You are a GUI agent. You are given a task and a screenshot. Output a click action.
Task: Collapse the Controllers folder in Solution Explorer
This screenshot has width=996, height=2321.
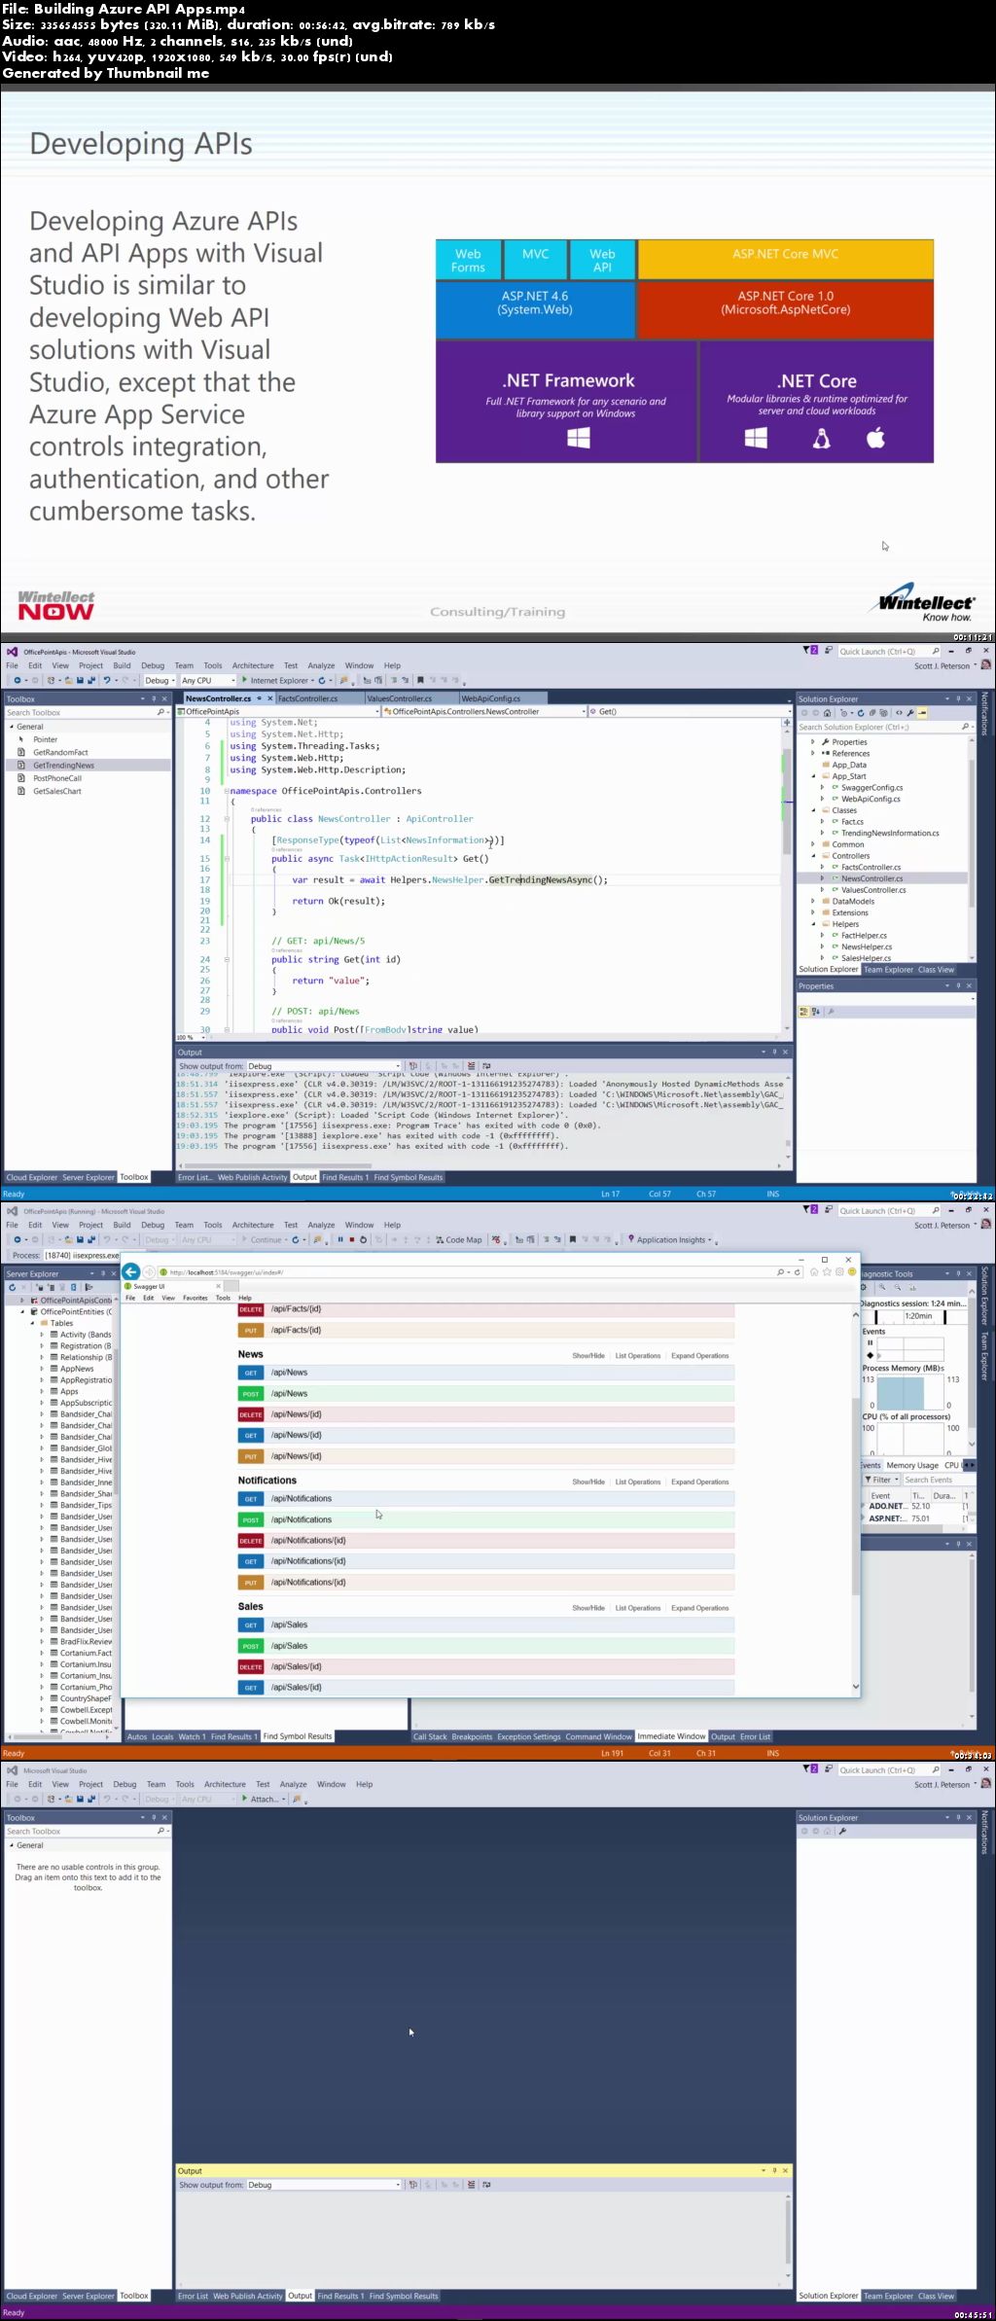(814, 856)
